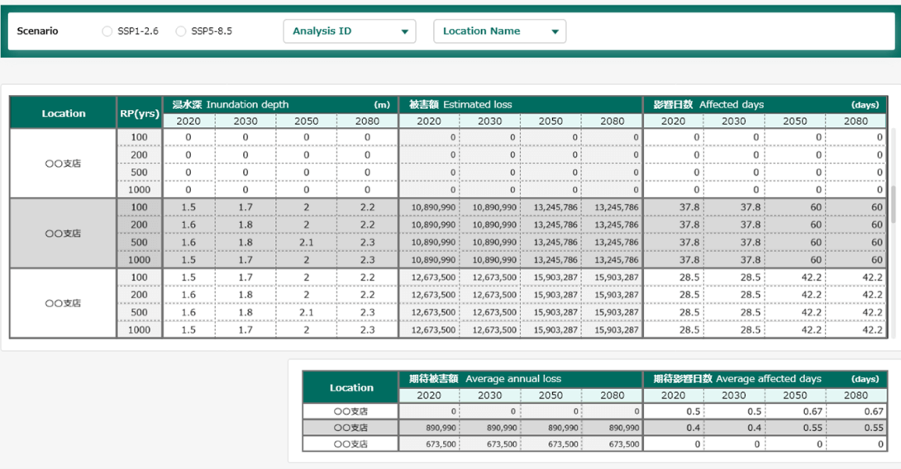Click the RP(yrs) column header
The height and width of the screenshot is (469, 901).
point(139,113)
